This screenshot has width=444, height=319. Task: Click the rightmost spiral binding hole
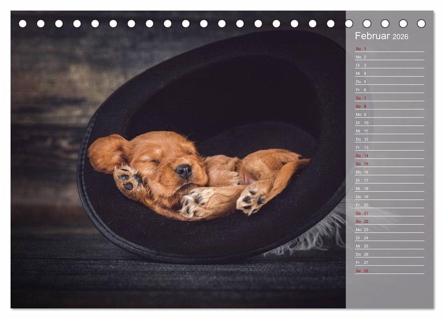[421, 24]
